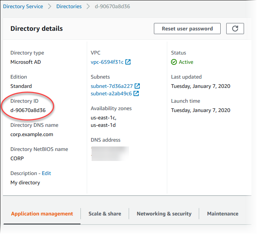Click the corp.example.com DNS name text

[32, 134]
